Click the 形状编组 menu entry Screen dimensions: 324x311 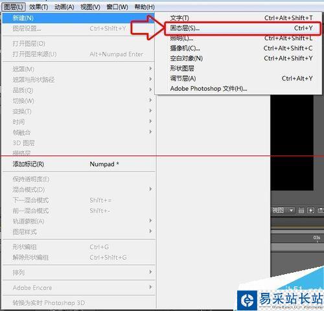pos(78,247)
